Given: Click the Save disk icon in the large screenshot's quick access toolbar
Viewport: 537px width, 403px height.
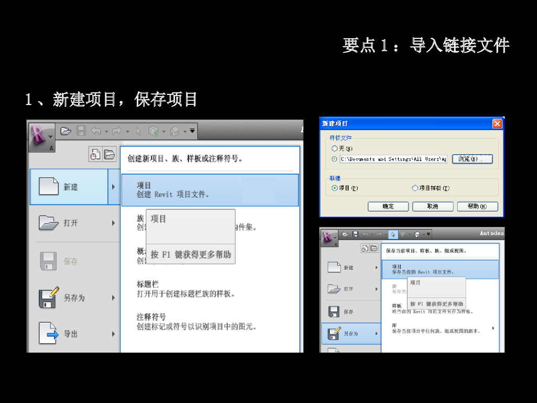Looking at the screenshot, I should [81, 131].
